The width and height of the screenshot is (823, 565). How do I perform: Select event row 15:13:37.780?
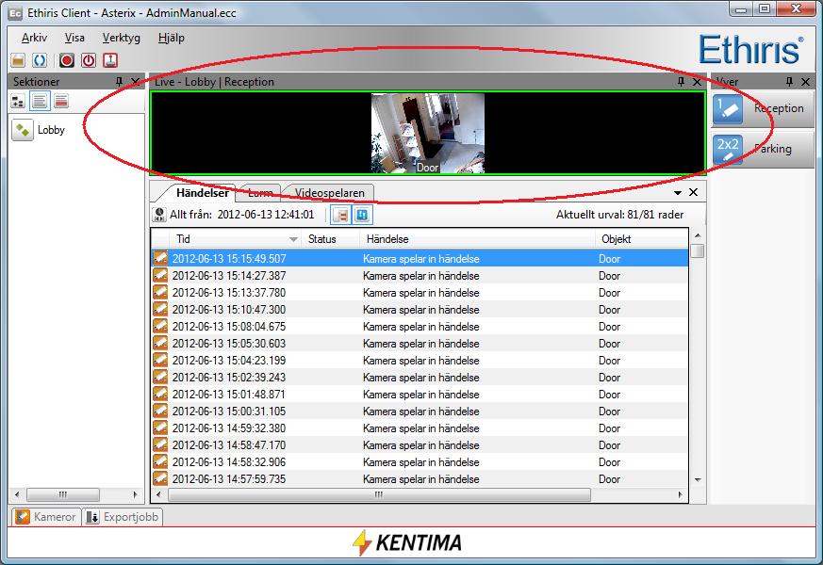[x=420, y=293]
